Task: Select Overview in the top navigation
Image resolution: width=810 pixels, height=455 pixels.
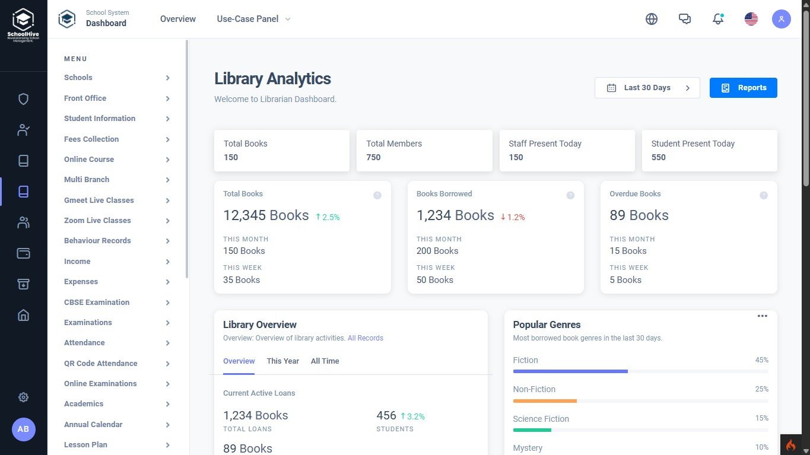Action: click(177, 18)
